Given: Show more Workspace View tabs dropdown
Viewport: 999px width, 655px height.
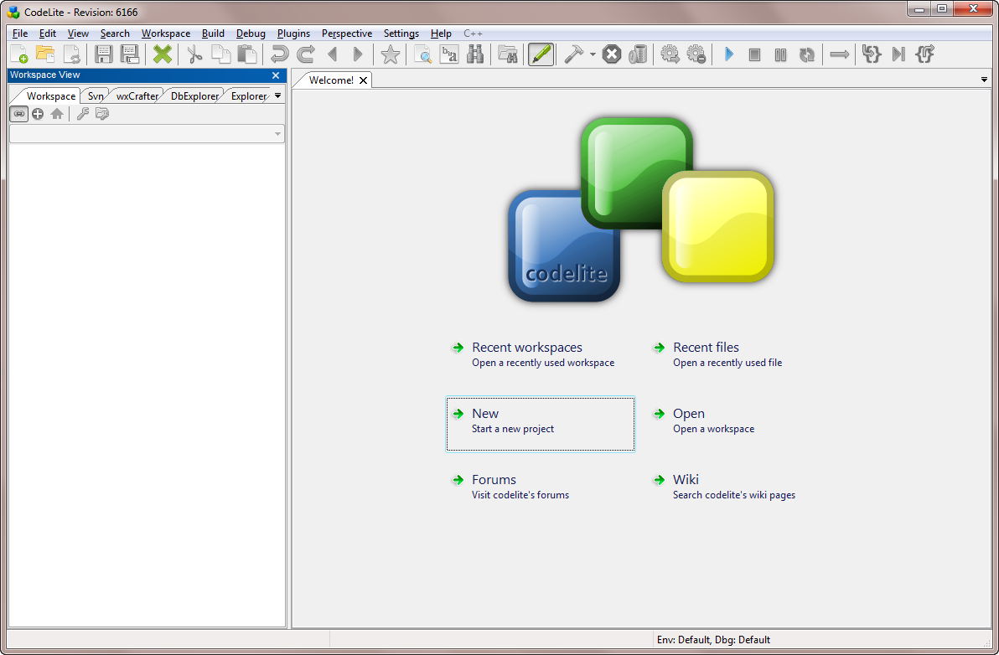Looking at the screenshot, I should click(x=277, y=96).
